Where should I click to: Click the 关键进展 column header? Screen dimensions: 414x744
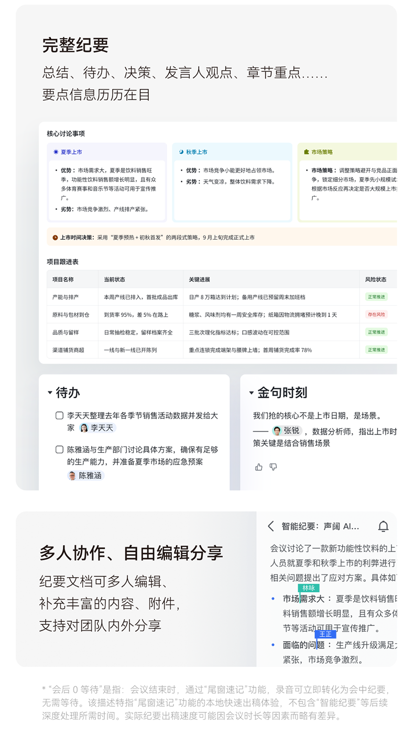[x=199, y=280]
